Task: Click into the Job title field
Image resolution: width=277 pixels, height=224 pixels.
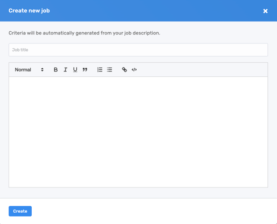Action: [x=138, y=50]
